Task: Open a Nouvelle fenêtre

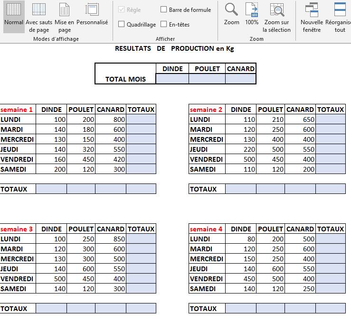Action: pyautogui.click(x=312, y=18)
